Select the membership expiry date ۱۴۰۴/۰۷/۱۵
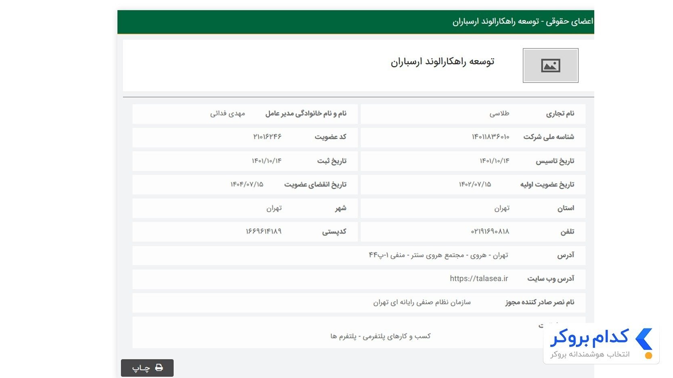The height and width of the screenshot is (378, 673). coord(247,184)
